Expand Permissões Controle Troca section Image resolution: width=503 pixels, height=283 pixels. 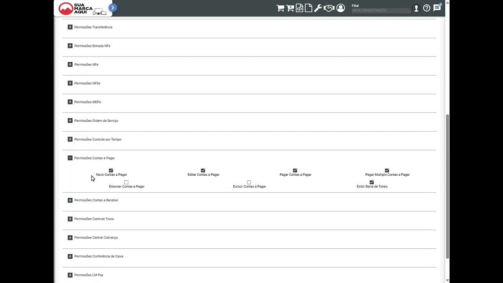pyautogui.click(x=70, y=219)
